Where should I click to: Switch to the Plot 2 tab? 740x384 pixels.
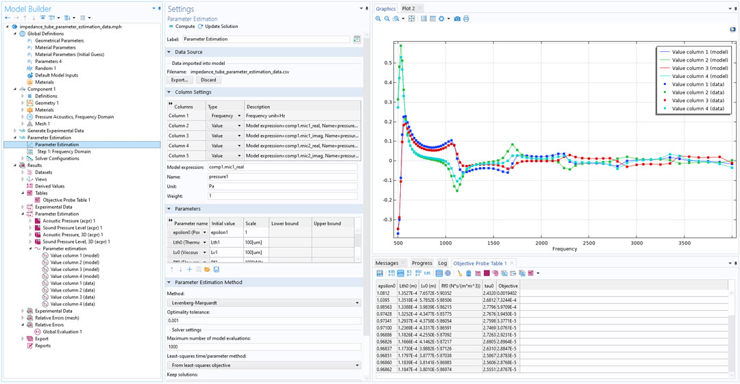tap(409, 8)
